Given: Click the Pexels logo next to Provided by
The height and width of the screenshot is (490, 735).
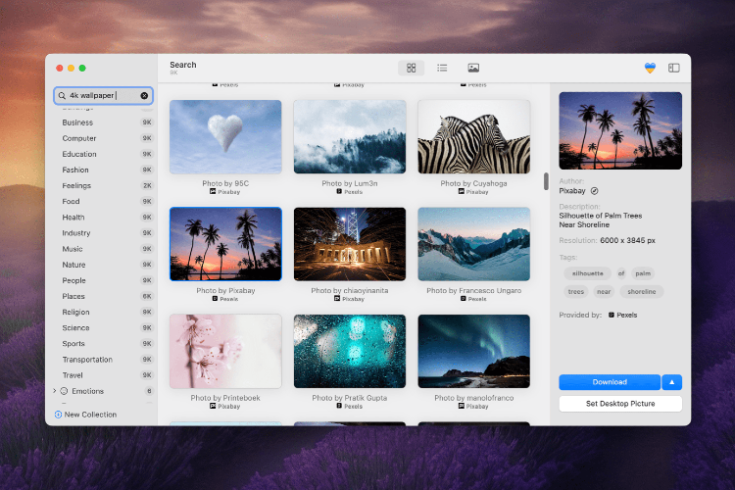Looking at the screenshot, I should 612,316.
